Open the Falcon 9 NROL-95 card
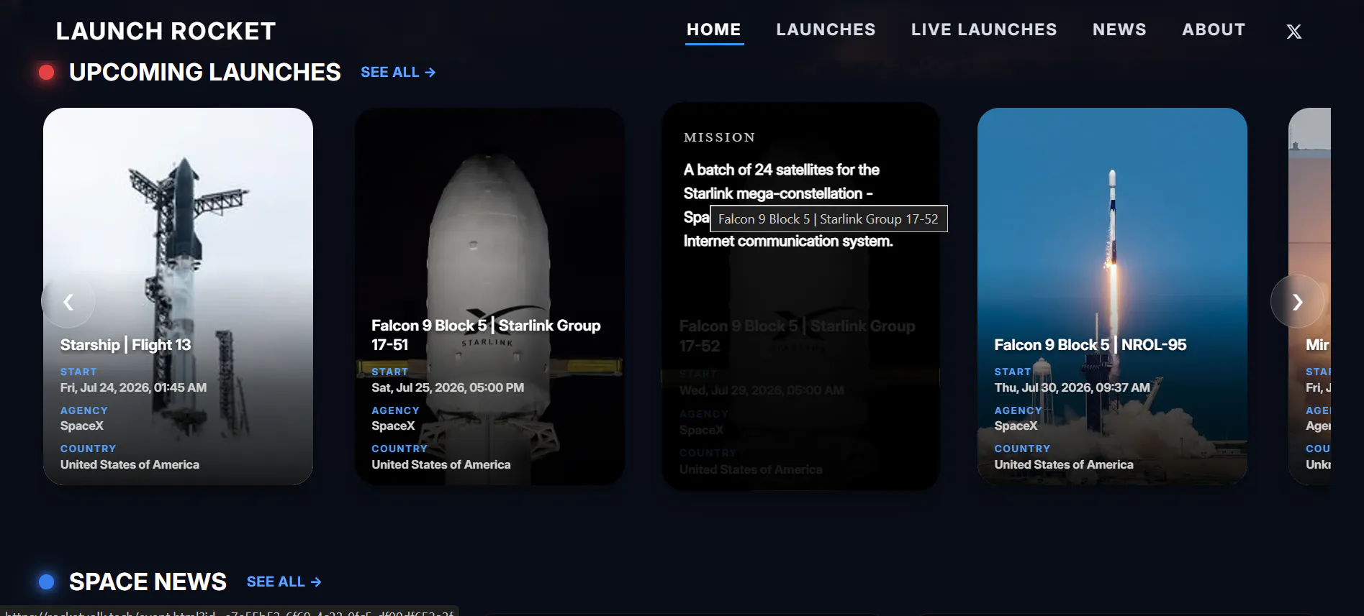Viewport: 1364px width, 616px height. [x=1112, y=296]
